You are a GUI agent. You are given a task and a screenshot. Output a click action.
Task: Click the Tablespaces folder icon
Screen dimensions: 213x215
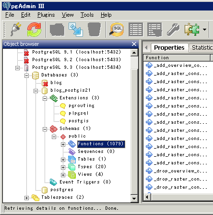[x=35, y=198]
